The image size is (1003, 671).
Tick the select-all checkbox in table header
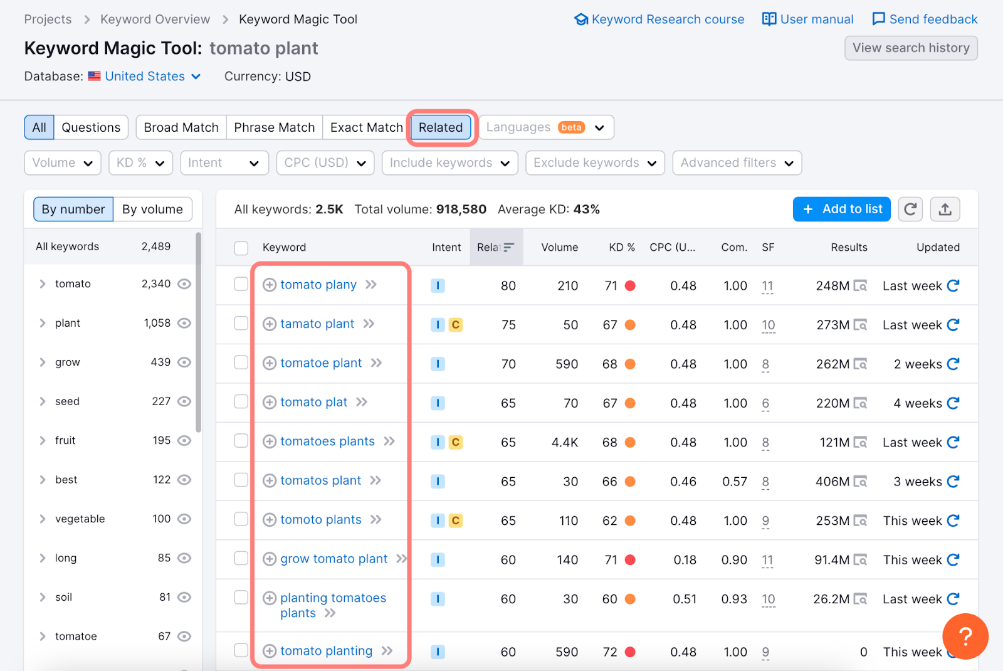[241, 248]
